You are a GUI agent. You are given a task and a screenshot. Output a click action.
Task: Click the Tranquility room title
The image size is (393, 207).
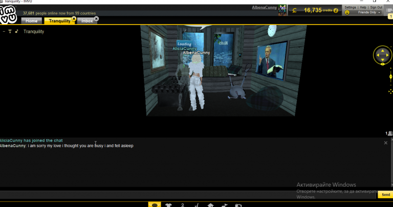34,32
